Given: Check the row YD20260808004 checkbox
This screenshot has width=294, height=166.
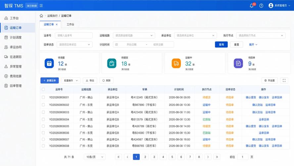Looking at the screenshot, I should [43, 119].
